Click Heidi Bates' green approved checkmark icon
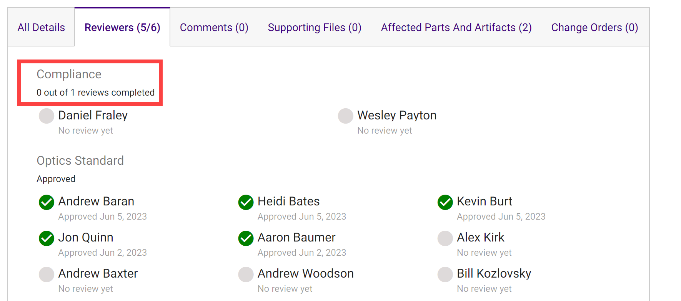 [x=246, y=202]
